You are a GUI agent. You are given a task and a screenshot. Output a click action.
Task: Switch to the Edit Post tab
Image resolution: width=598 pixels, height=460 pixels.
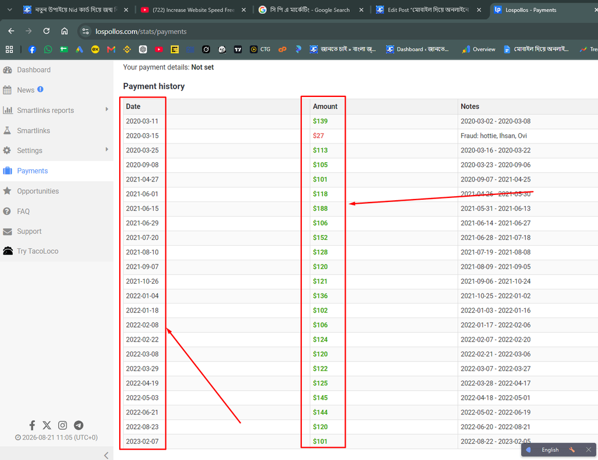(x=427, y=10)
